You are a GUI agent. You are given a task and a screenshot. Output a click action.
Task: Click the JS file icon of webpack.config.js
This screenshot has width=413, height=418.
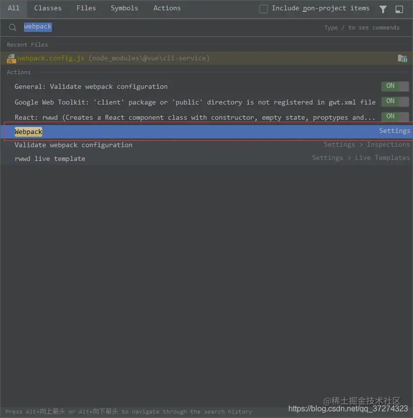coord(11,58)
